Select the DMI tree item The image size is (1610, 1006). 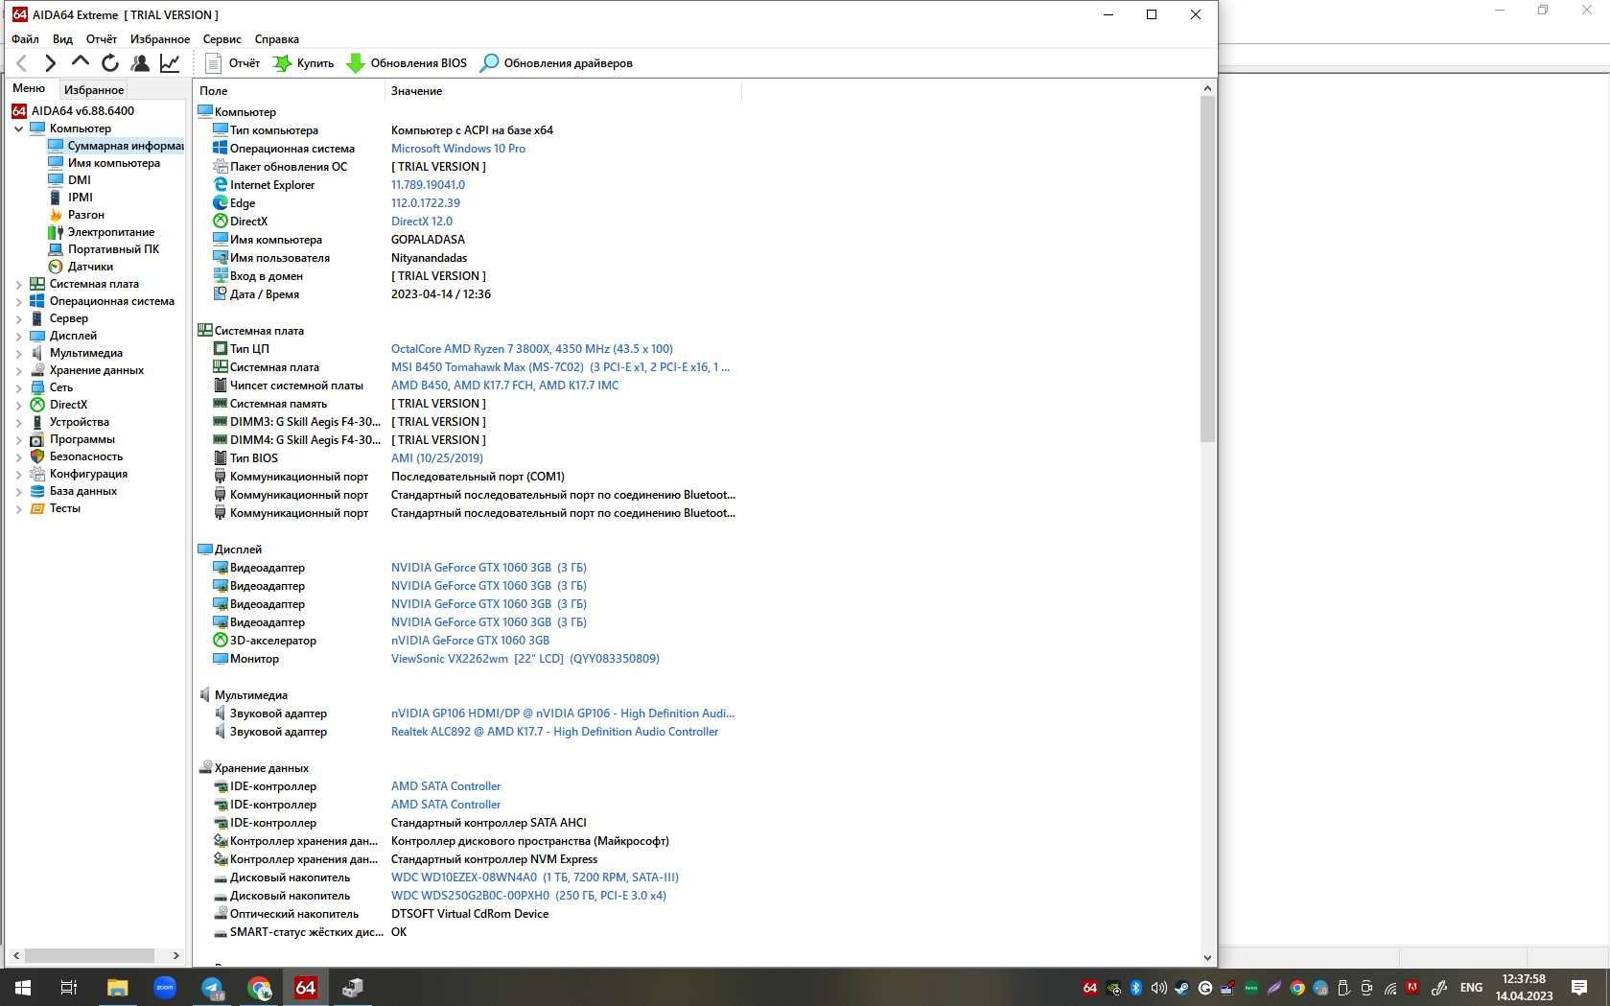click(x=69, y=180)
